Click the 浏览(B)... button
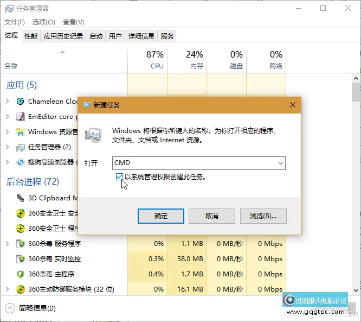361x322 pixels. pyautogui.click(x=263, y=216)
